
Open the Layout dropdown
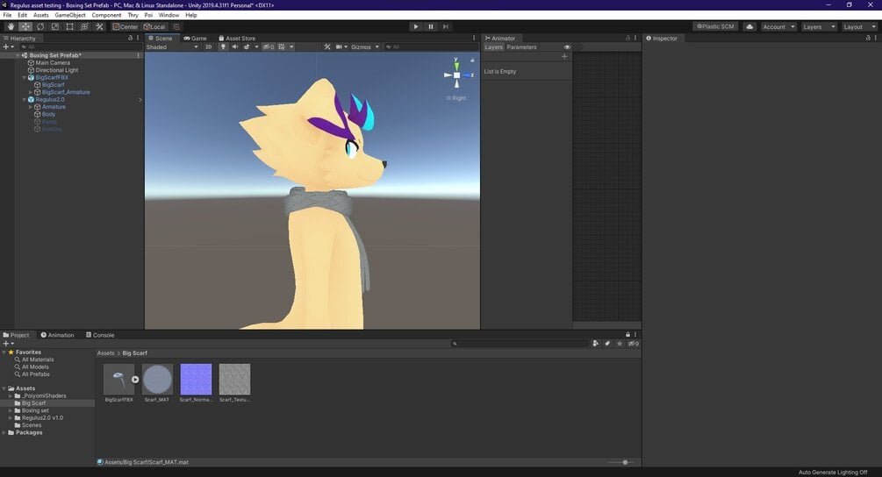(x=859, y=26)
